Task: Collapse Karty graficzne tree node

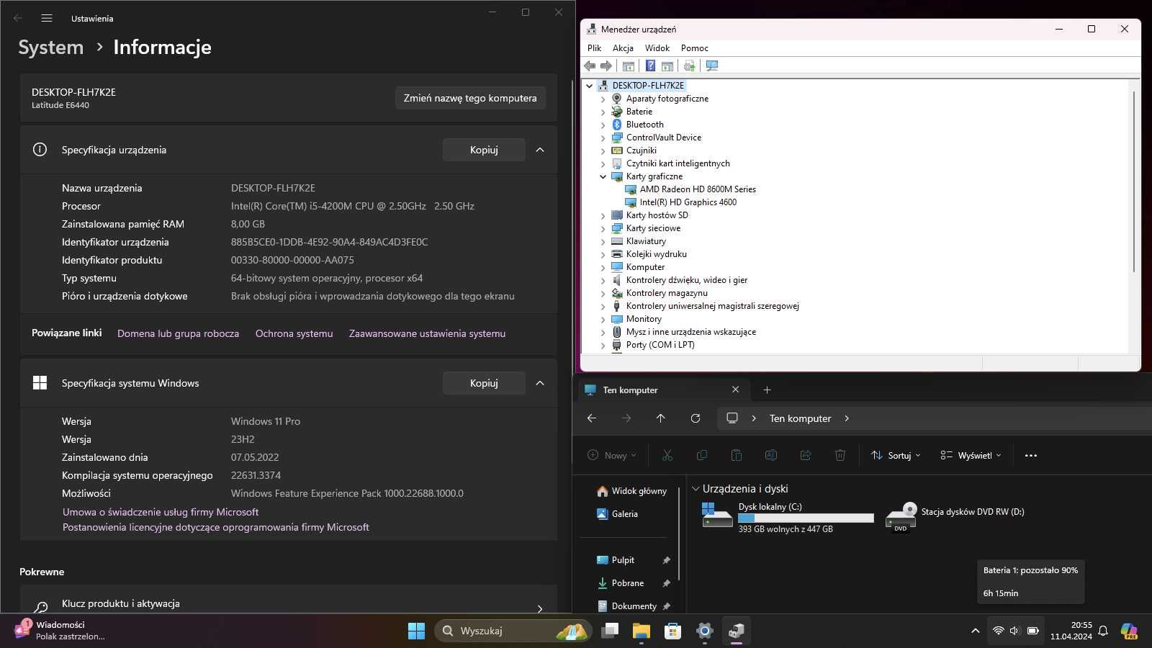Action: pos(603,176)
